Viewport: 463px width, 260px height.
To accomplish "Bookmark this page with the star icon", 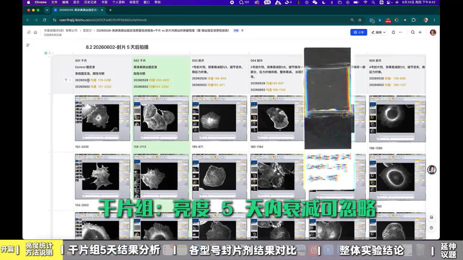I will (x=360, y=20).
